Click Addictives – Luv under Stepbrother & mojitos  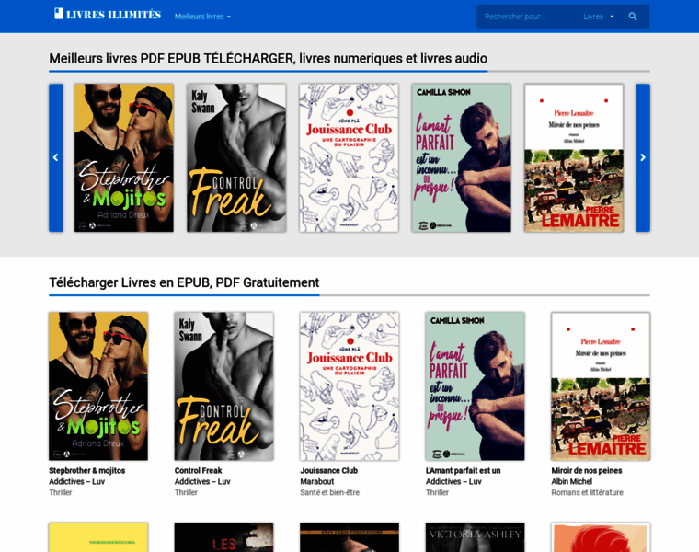pos(76,481)
